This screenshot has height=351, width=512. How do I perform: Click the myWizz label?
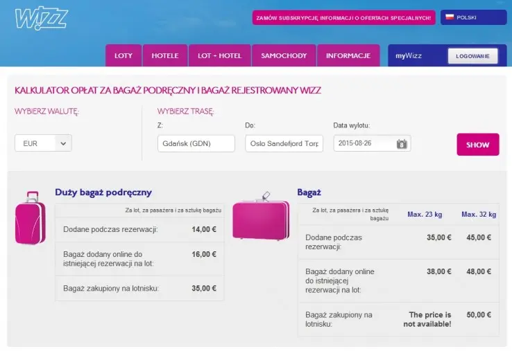(409, 55)
